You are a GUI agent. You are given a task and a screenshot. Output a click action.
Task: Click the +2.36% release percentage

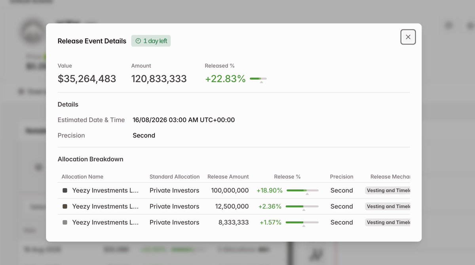click(270, 206)
